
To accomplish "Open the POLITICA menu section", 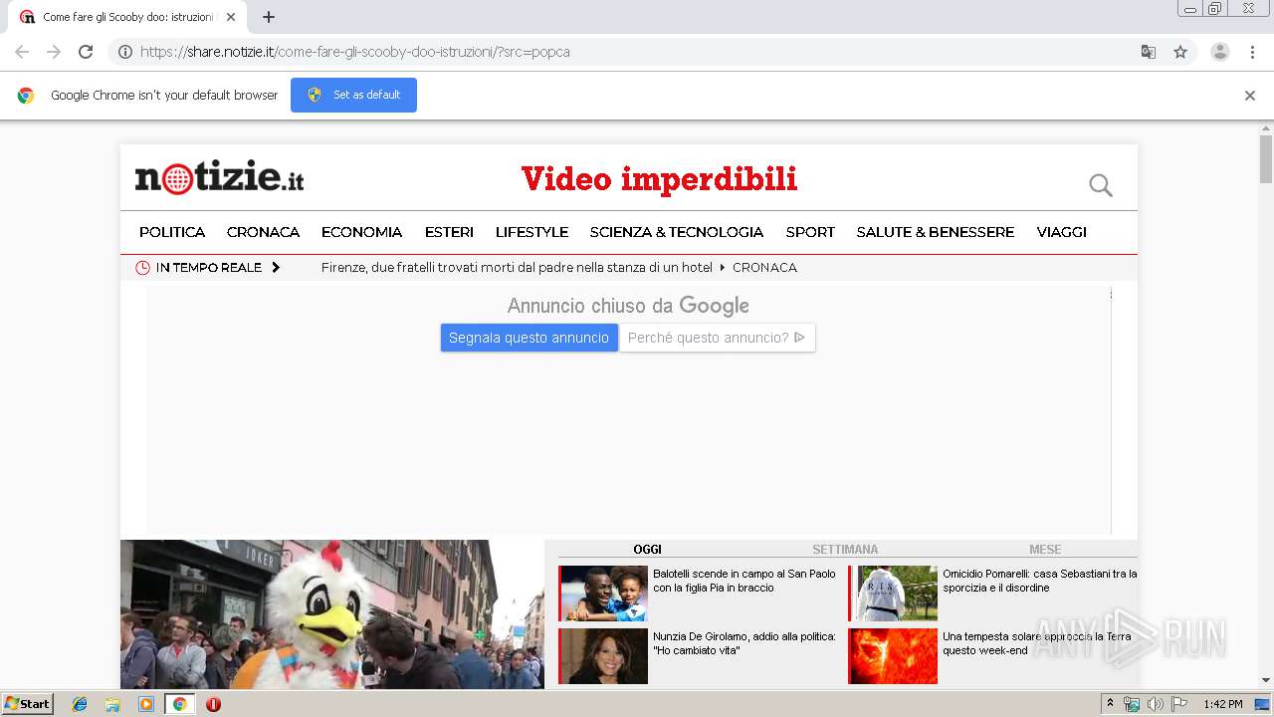I will 172,232.
